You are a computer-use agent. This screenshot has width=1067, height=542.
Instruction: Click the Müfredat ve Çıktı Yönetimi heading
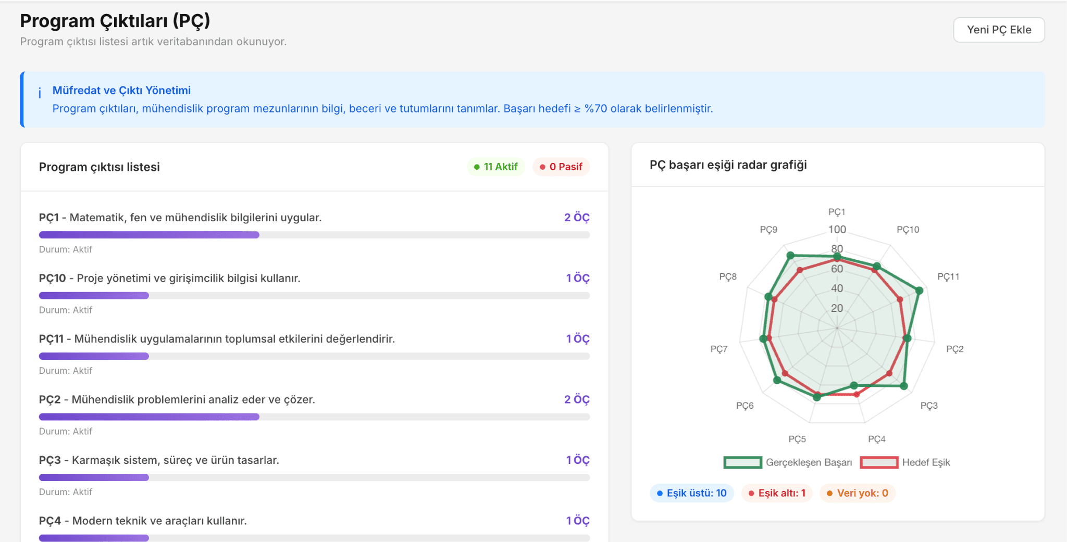[x=121, y=91]
